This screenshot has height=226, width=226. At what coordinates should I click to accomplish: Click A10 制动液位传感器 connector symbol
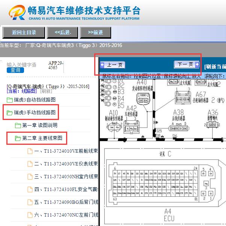pyautogui.click(x=114, y=127)
